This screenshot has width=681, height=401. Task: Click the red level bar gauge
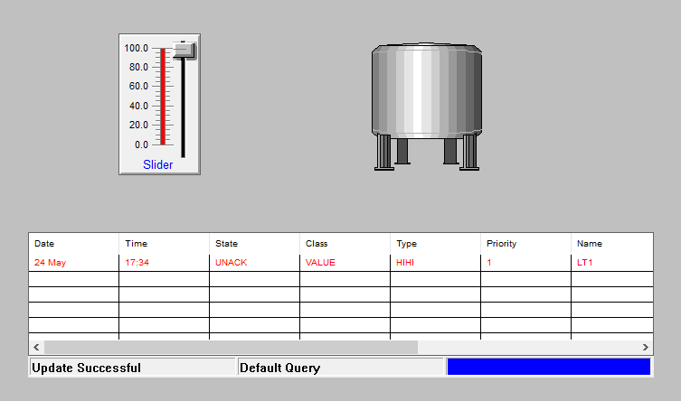(x=163, y=97)
